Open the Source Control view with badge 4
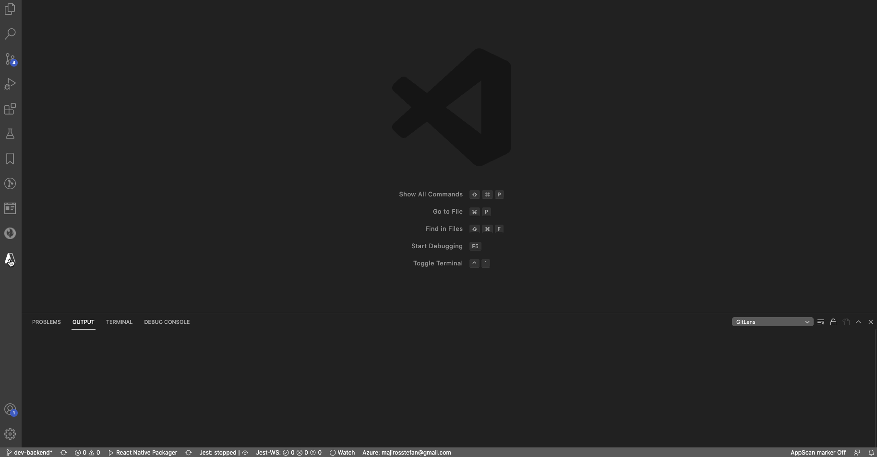This screenshot has width=877, height=457. (x=10, y=59)
